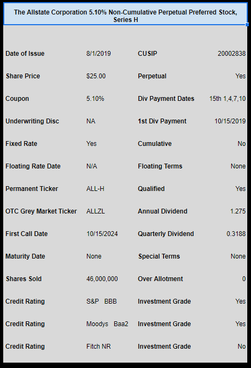Click the blue selection fill handle
This screenshot has width=251, height=368.
pyautogui.click(x=247, y=25)
